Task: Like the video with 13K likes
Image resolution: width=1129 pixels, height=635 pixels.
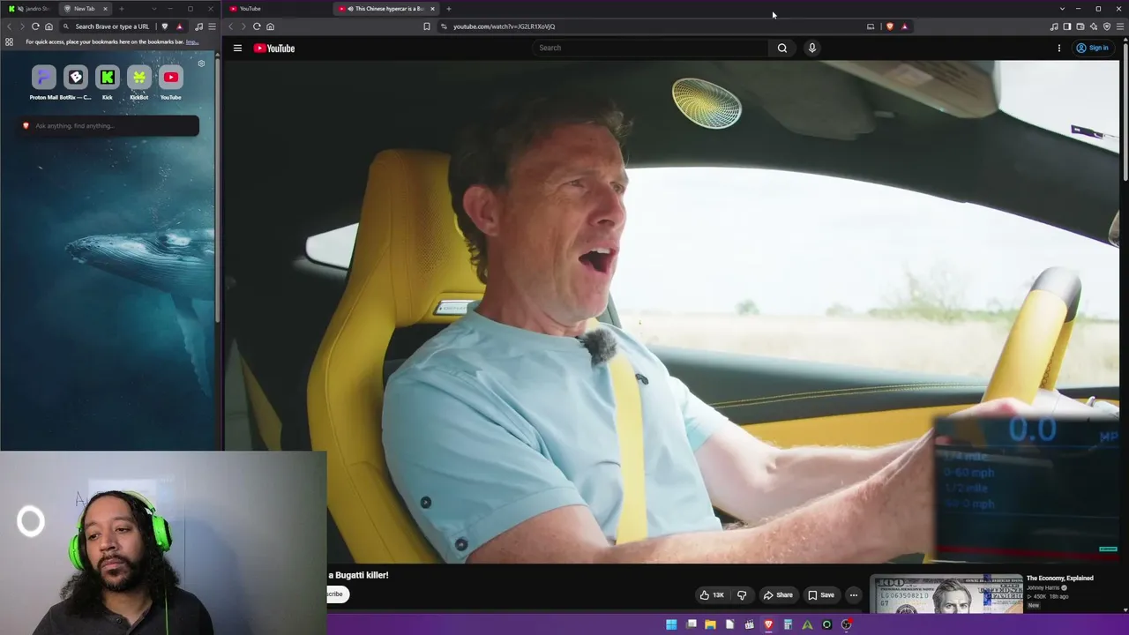Action: tap(712, 595)
